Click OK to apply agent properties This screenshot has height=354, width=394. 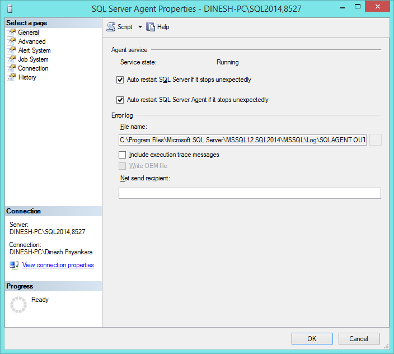pyautogui.click(x=312, y=339)
